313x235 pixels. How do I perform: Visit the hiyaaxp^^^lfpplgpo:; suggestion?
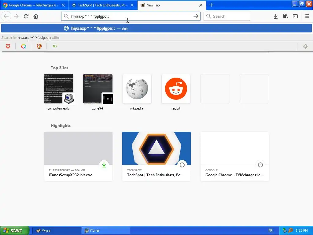click(156, 28)
